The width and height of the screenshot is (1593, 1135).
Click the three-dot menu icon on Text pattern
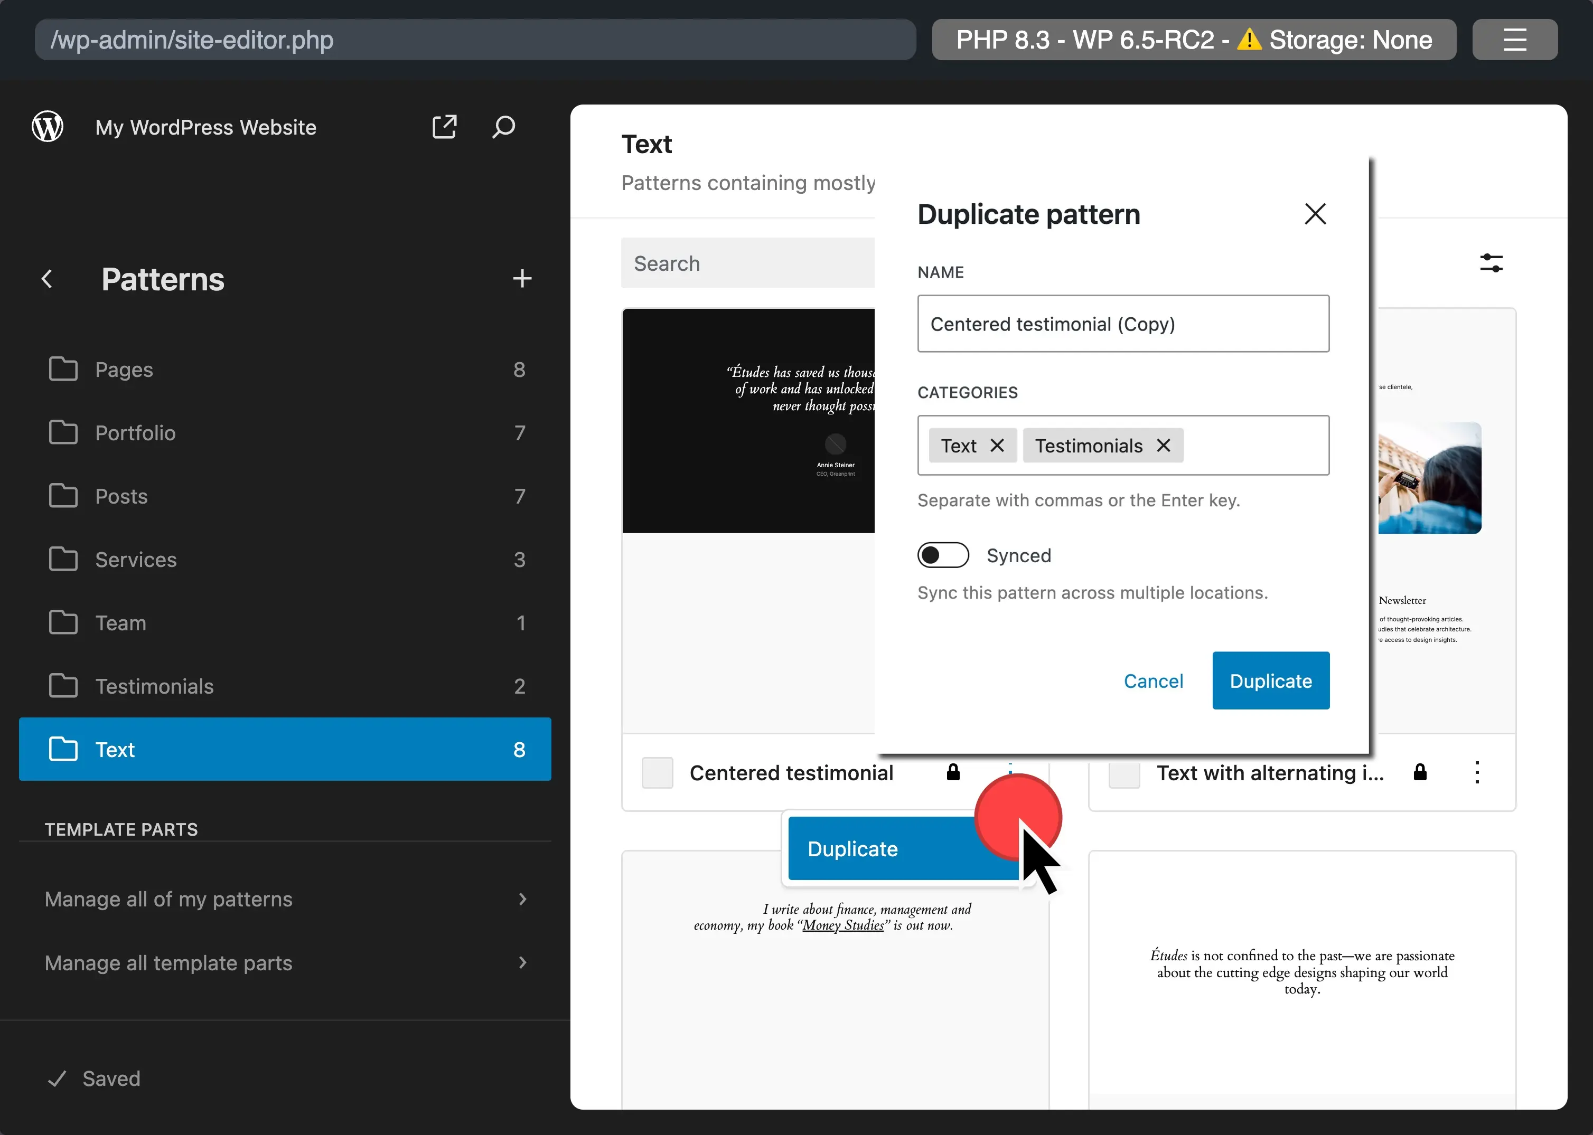click(1476, 773)
